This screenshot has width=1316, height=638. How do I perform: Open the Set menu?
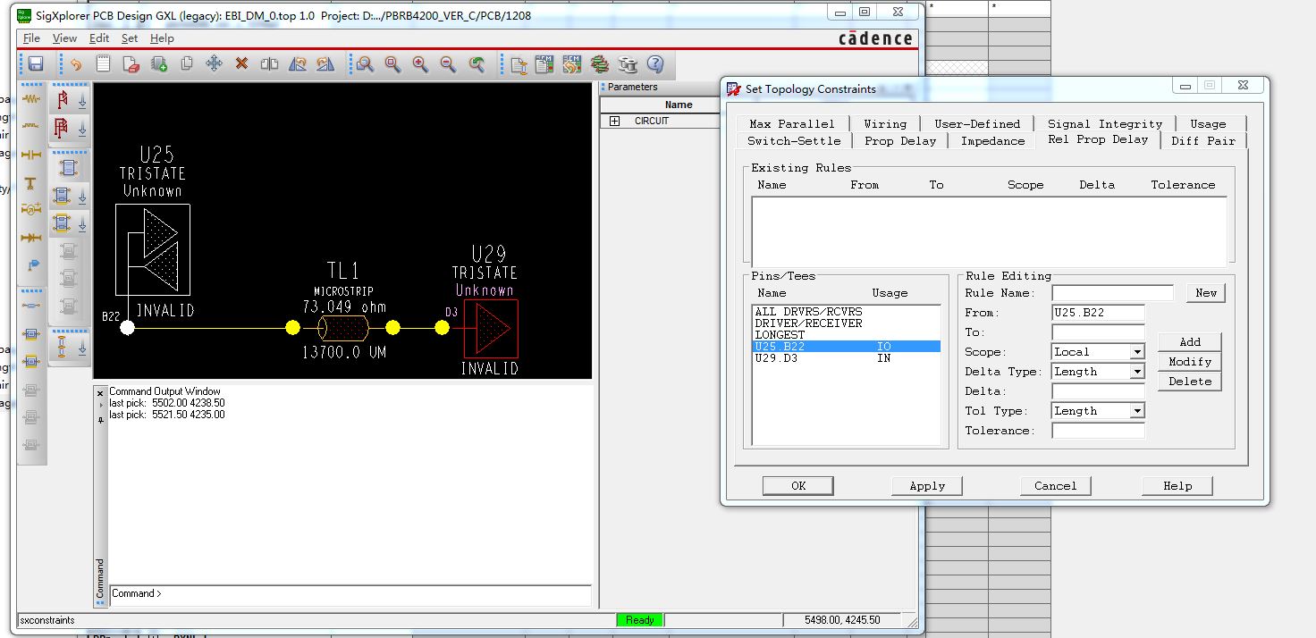click(x=130, y=38)
